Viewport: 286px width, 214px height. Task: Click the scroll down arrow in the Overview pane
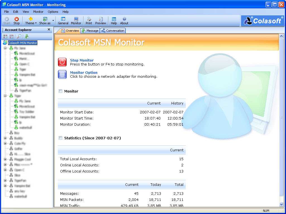[x=281, y=204]
